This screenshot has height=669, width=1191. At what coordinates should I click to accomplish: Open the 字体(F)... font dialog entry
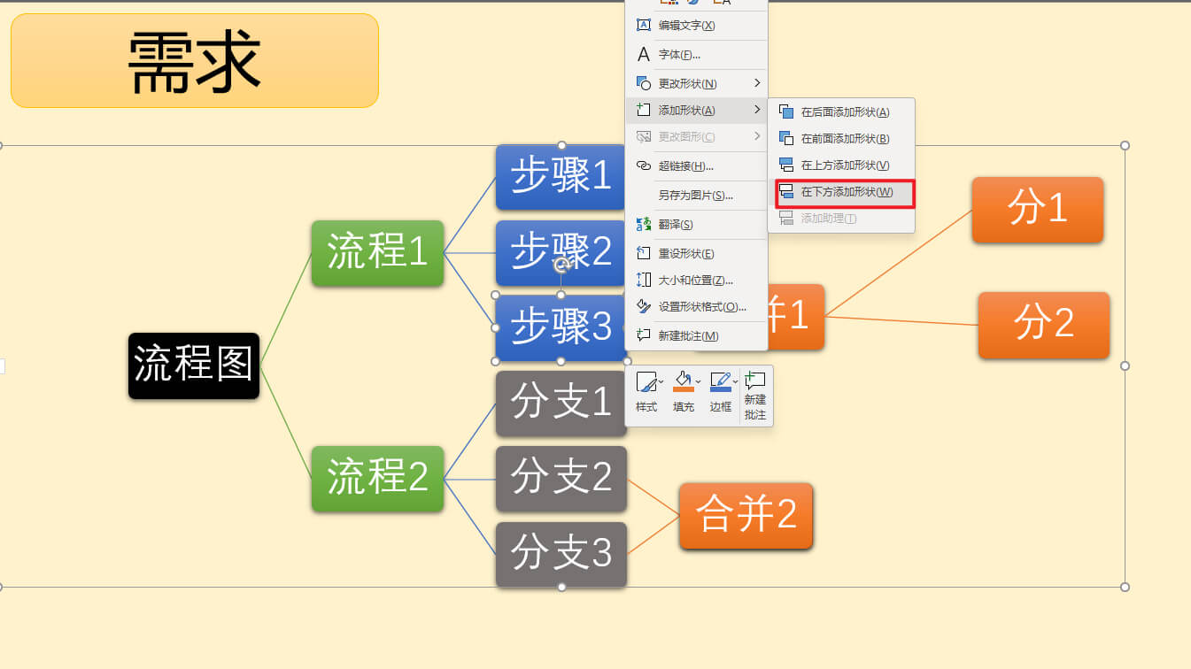pos(696,55)
